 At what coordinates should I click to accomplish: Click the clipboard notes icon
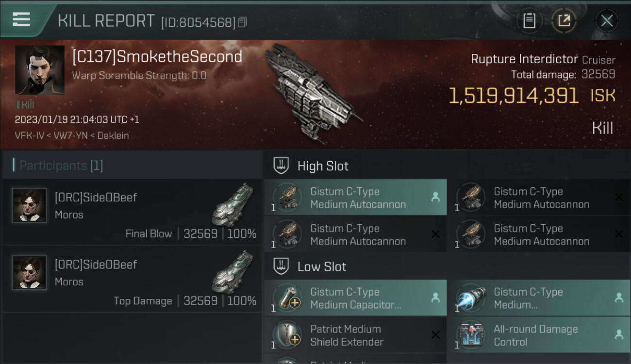529,21
